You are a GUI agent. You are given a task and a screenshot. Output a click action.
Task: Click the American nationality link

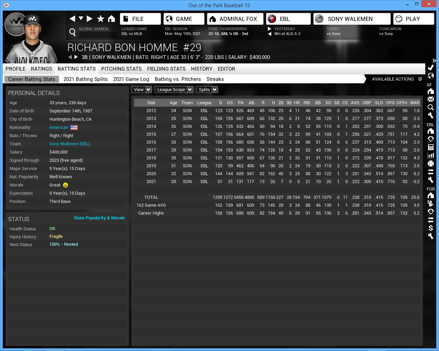point(59,128)
